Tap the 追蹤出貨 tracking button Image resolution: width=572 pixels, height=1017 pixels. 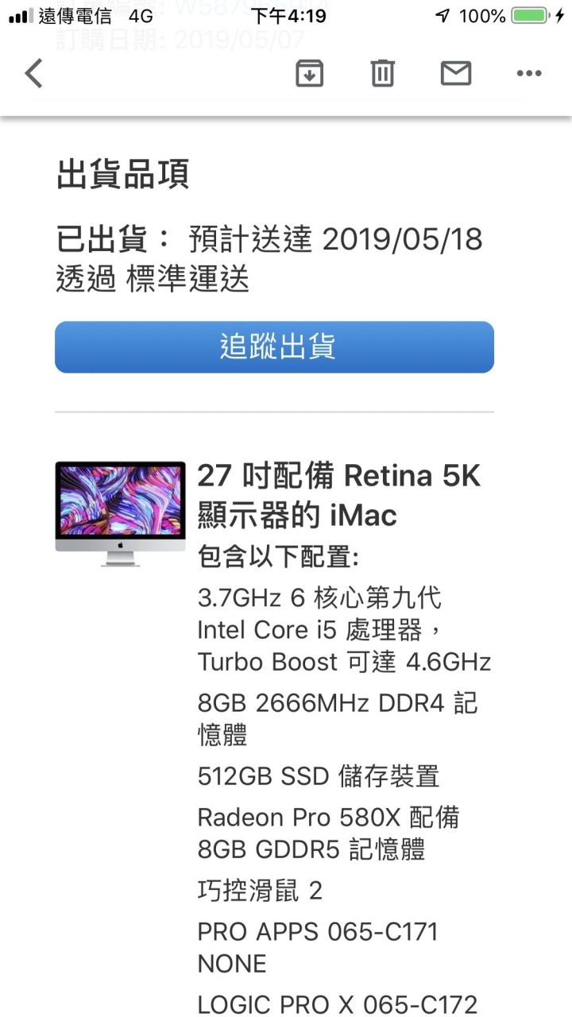pos(274,347)
